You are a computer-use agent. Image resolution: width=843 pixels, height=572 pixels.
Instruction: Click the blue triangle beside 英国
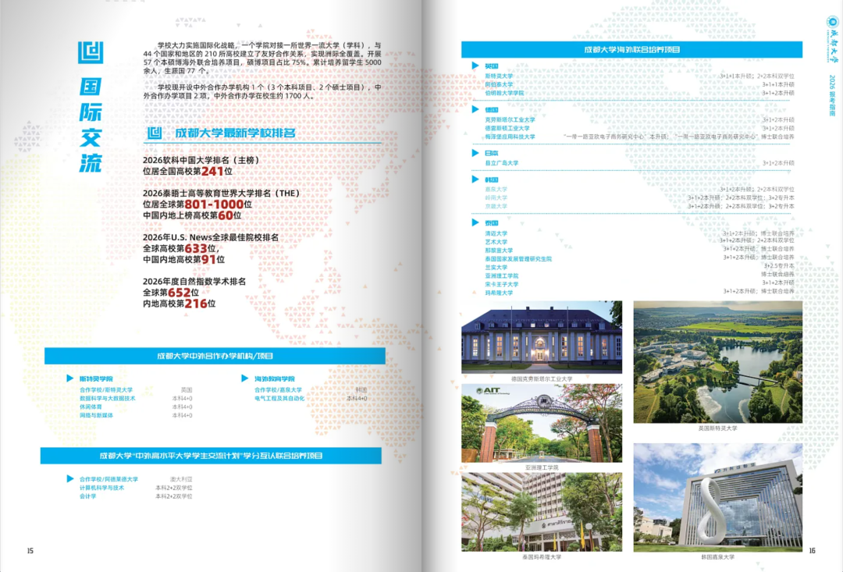pos(475,66)
